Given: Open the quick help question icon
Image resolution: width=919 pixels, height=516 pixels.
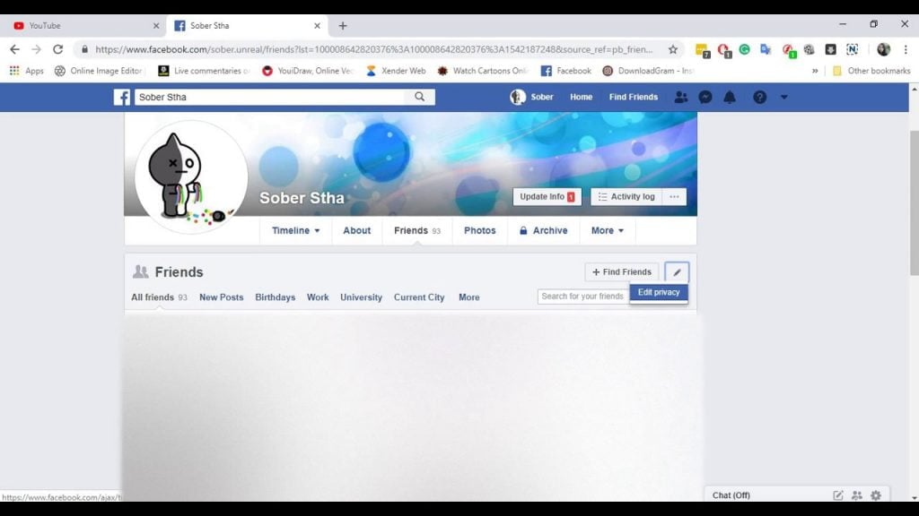Looking at the screenshot, I should (x=759, y=97).
